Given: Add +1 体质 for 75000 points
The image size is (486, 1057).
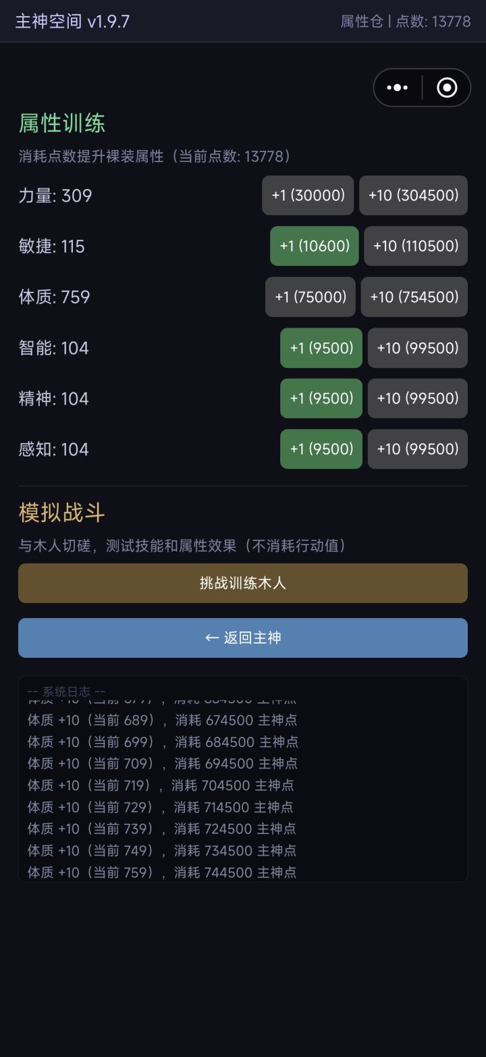Looking at the screenshot, I should [x=310, y=297].
